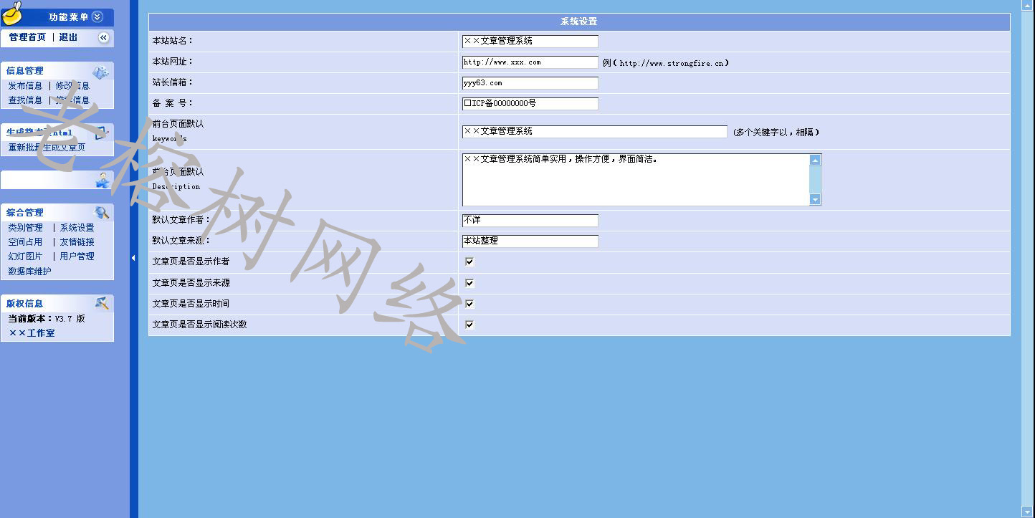Click the logo icon at top-left

pos(12,13)
